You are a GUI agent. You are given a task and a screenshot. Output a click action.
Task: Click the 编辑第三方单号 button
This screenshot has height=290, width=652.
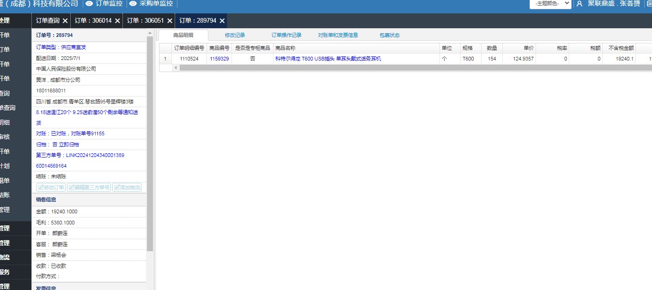pyautogui.click(x=89, y=187)
